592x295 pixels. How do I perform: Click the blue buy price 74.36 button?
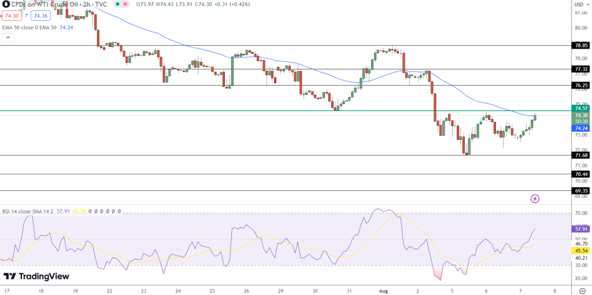pyautogui.click(x=39, y=16)
